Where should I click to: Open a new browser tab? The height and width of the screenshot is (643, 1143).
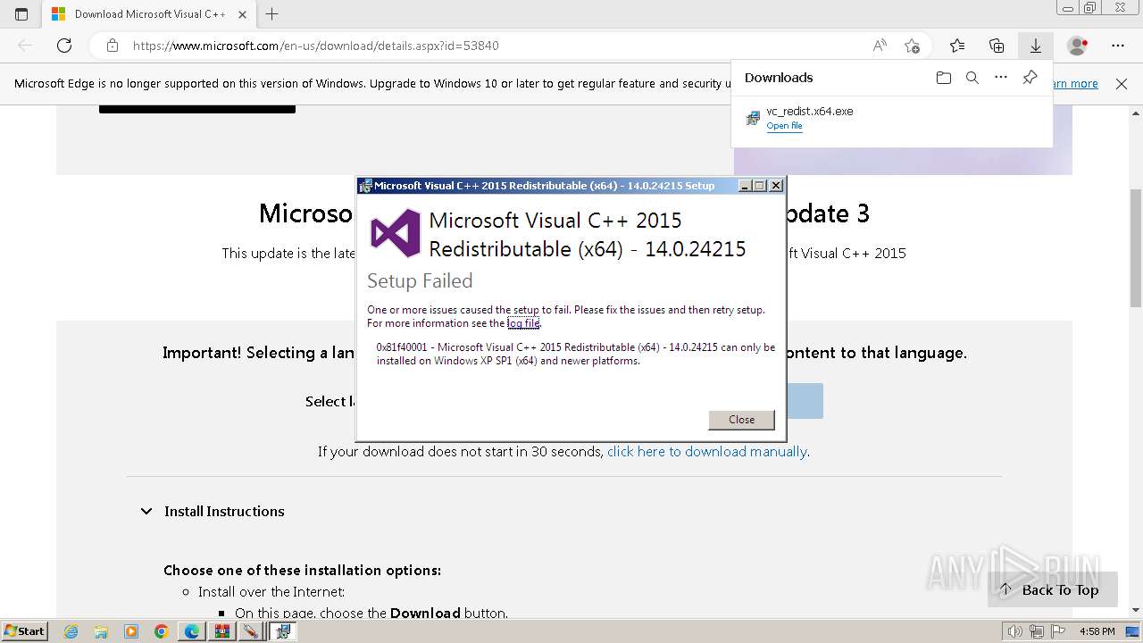click(272, 14)
